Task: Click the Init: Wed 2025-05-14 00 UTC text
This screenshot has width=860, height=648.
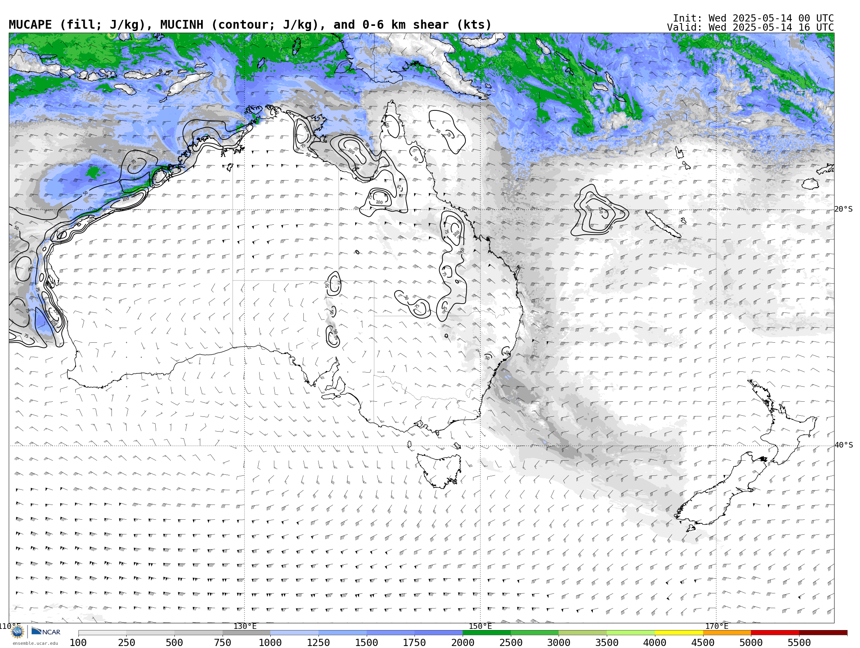Action: [x=753, y=18]
